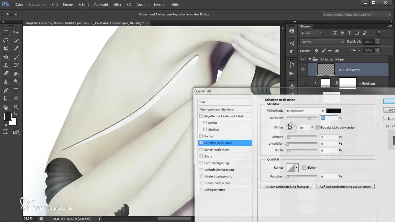
Task: Select the Eraser tool
Action: (6, 73)
